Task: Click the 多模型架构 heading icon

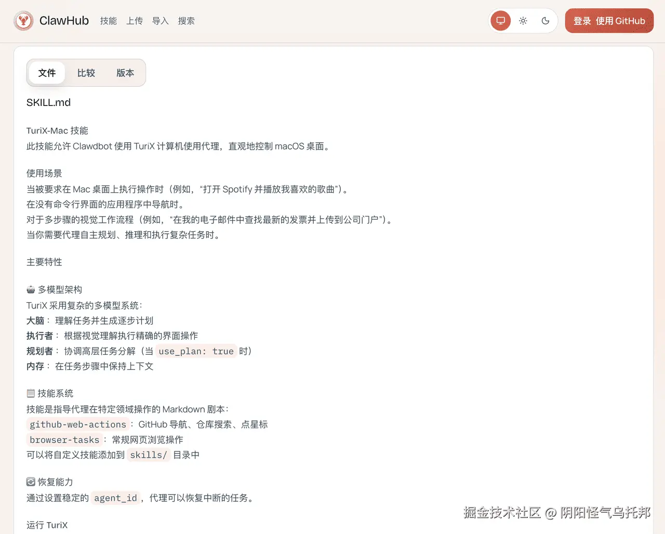Action: point(31,289)
